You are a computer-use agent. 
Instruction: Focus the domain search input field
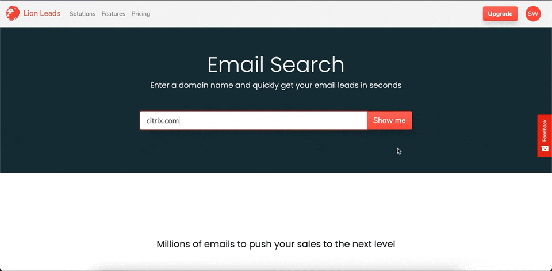254,120
